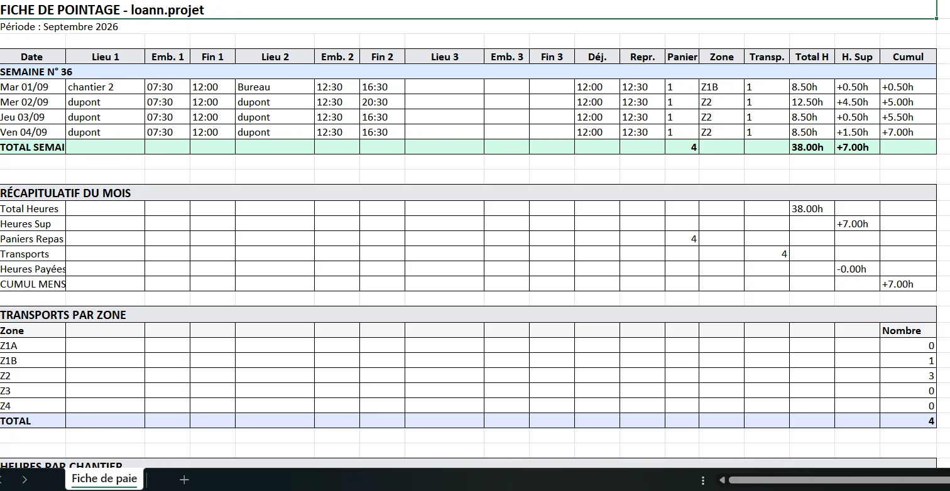Click the Transp. header cell
The height and width of the screenshot is (491, 950).
tap(767, 57)
